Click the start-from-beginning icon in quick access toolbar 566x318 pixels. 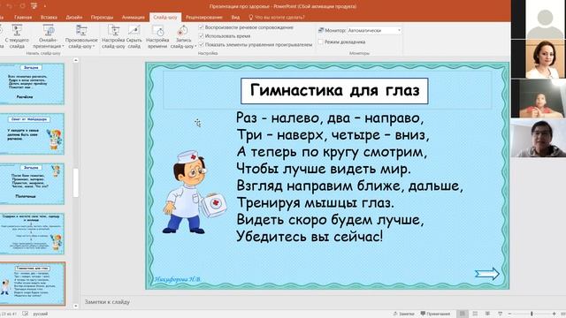(x=34, y=6)
